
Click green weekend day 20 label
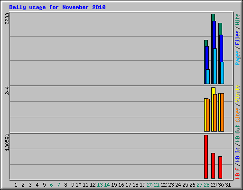click(150, 185)
